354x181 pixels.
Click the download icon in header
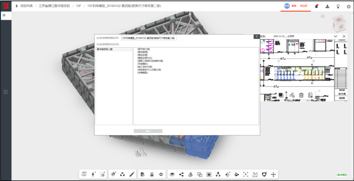[x=327, y=6]
